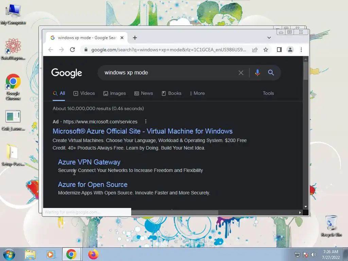348x261 pixels.
Task: Restore down the Chrome window
Action: [x=290, y=32]
